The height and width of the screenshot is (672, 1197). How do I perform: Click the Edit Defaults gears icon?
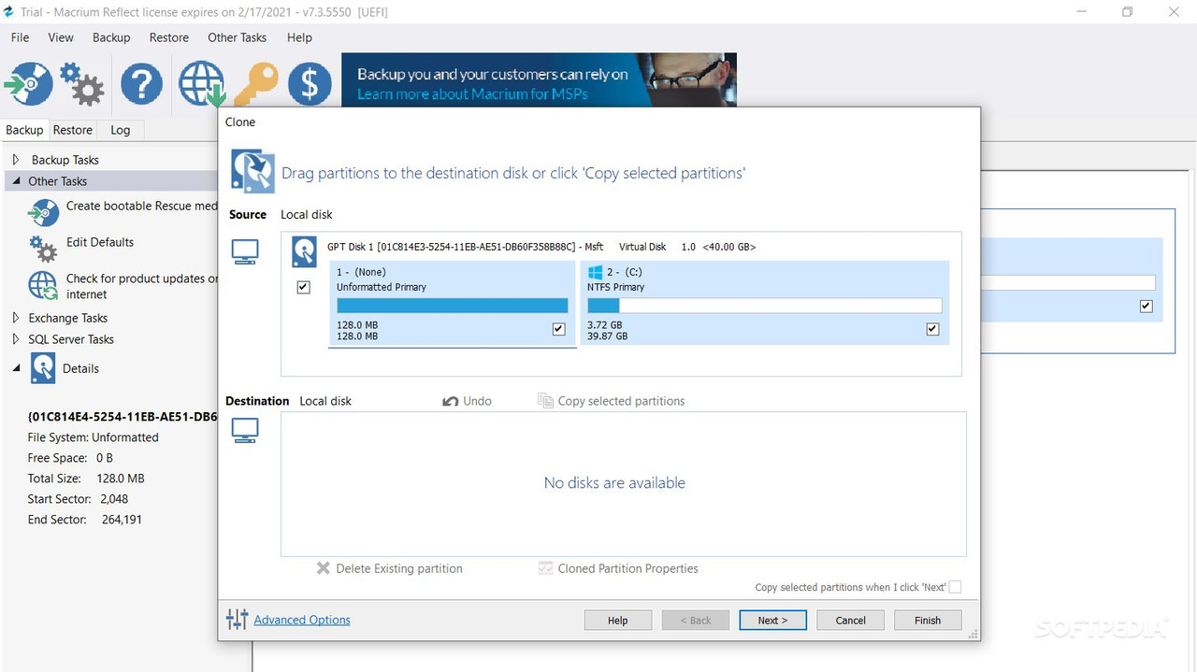click(43, 249)
